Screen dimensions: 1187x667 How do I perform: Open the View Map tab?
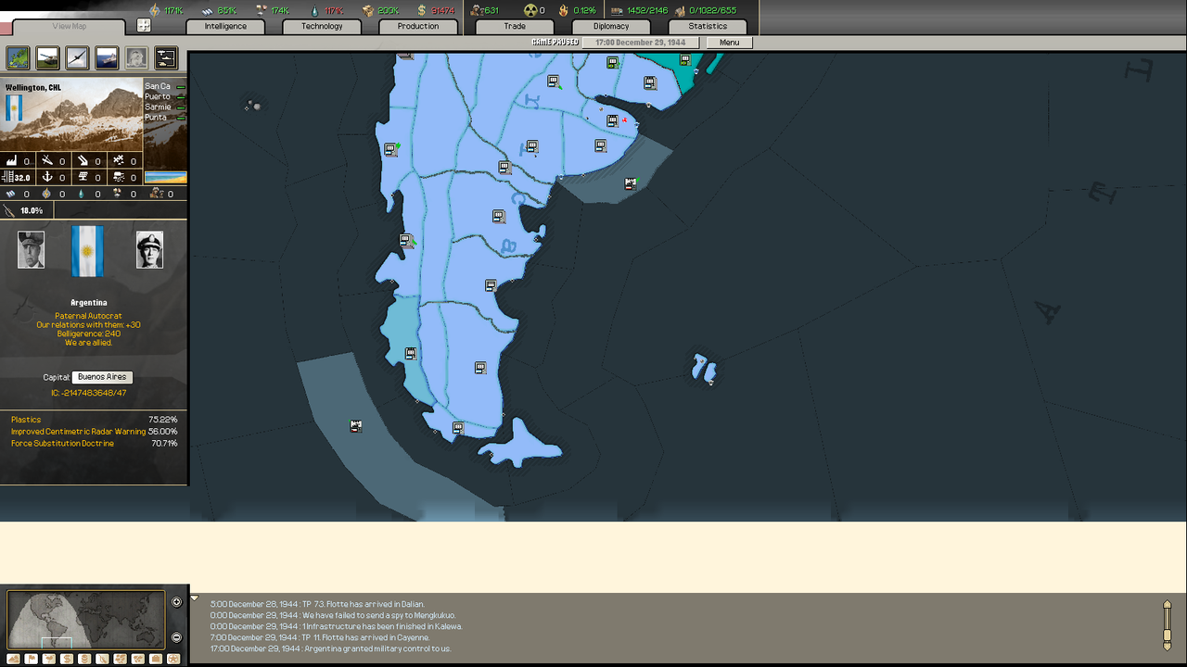tap(70, 26)
